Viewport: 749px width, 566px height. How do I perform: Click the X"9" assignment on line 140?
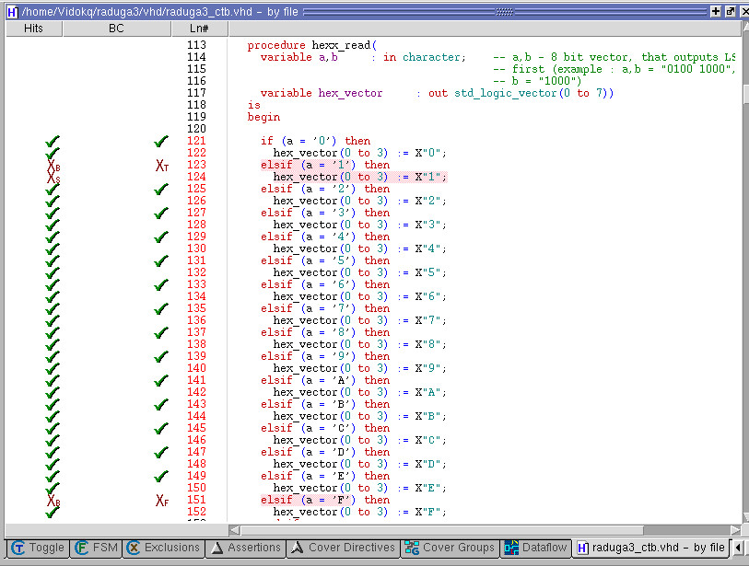[359, 368]
